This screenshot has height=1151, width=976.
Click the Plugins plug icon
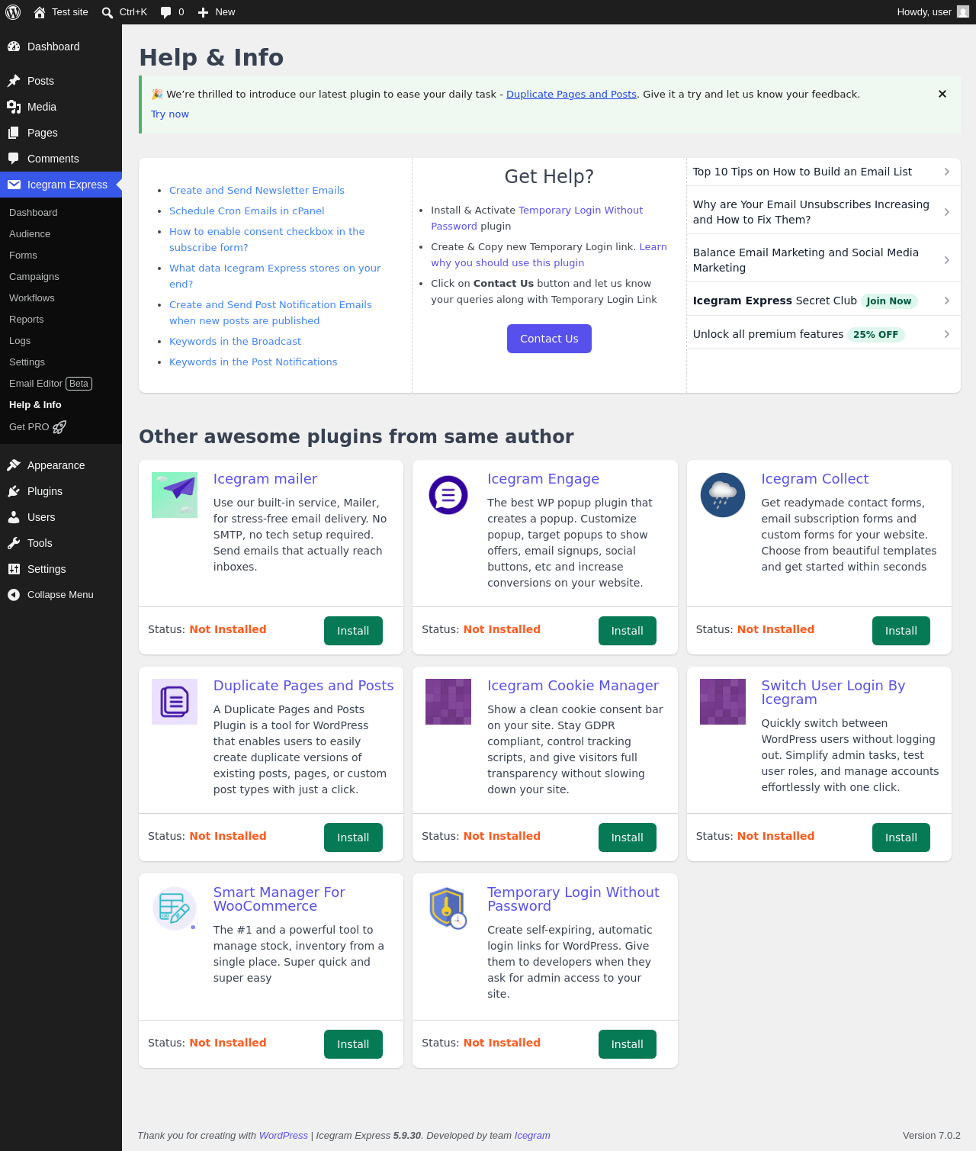tap(14, 491)
